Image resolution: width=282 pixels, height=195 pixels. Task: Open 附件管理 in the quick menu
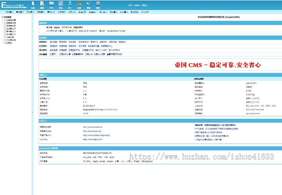pos(82,46)
